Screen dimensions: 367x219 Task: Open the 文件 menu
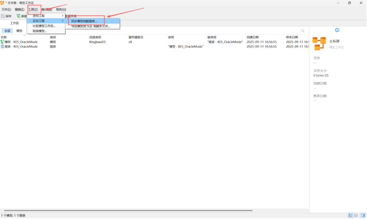6,9
